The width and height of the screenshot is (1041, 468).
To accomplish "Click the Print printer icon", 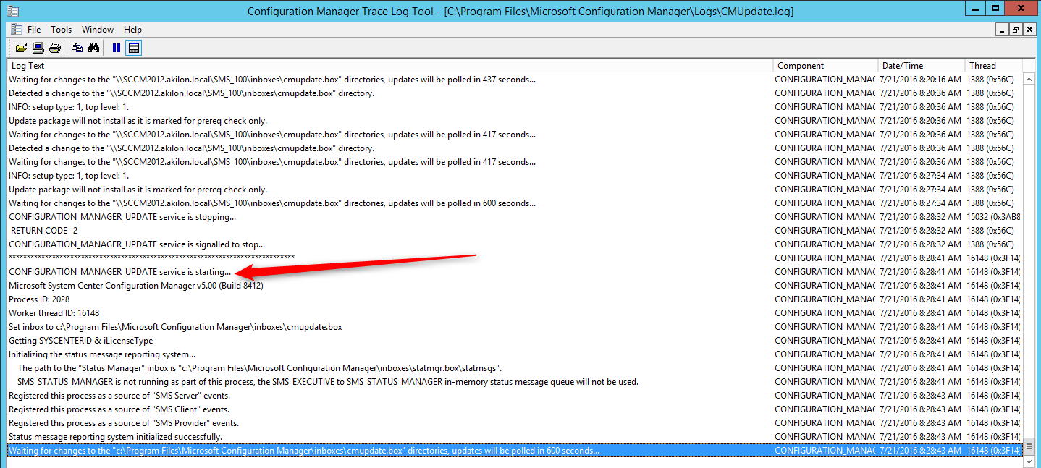I will [54, 48].
